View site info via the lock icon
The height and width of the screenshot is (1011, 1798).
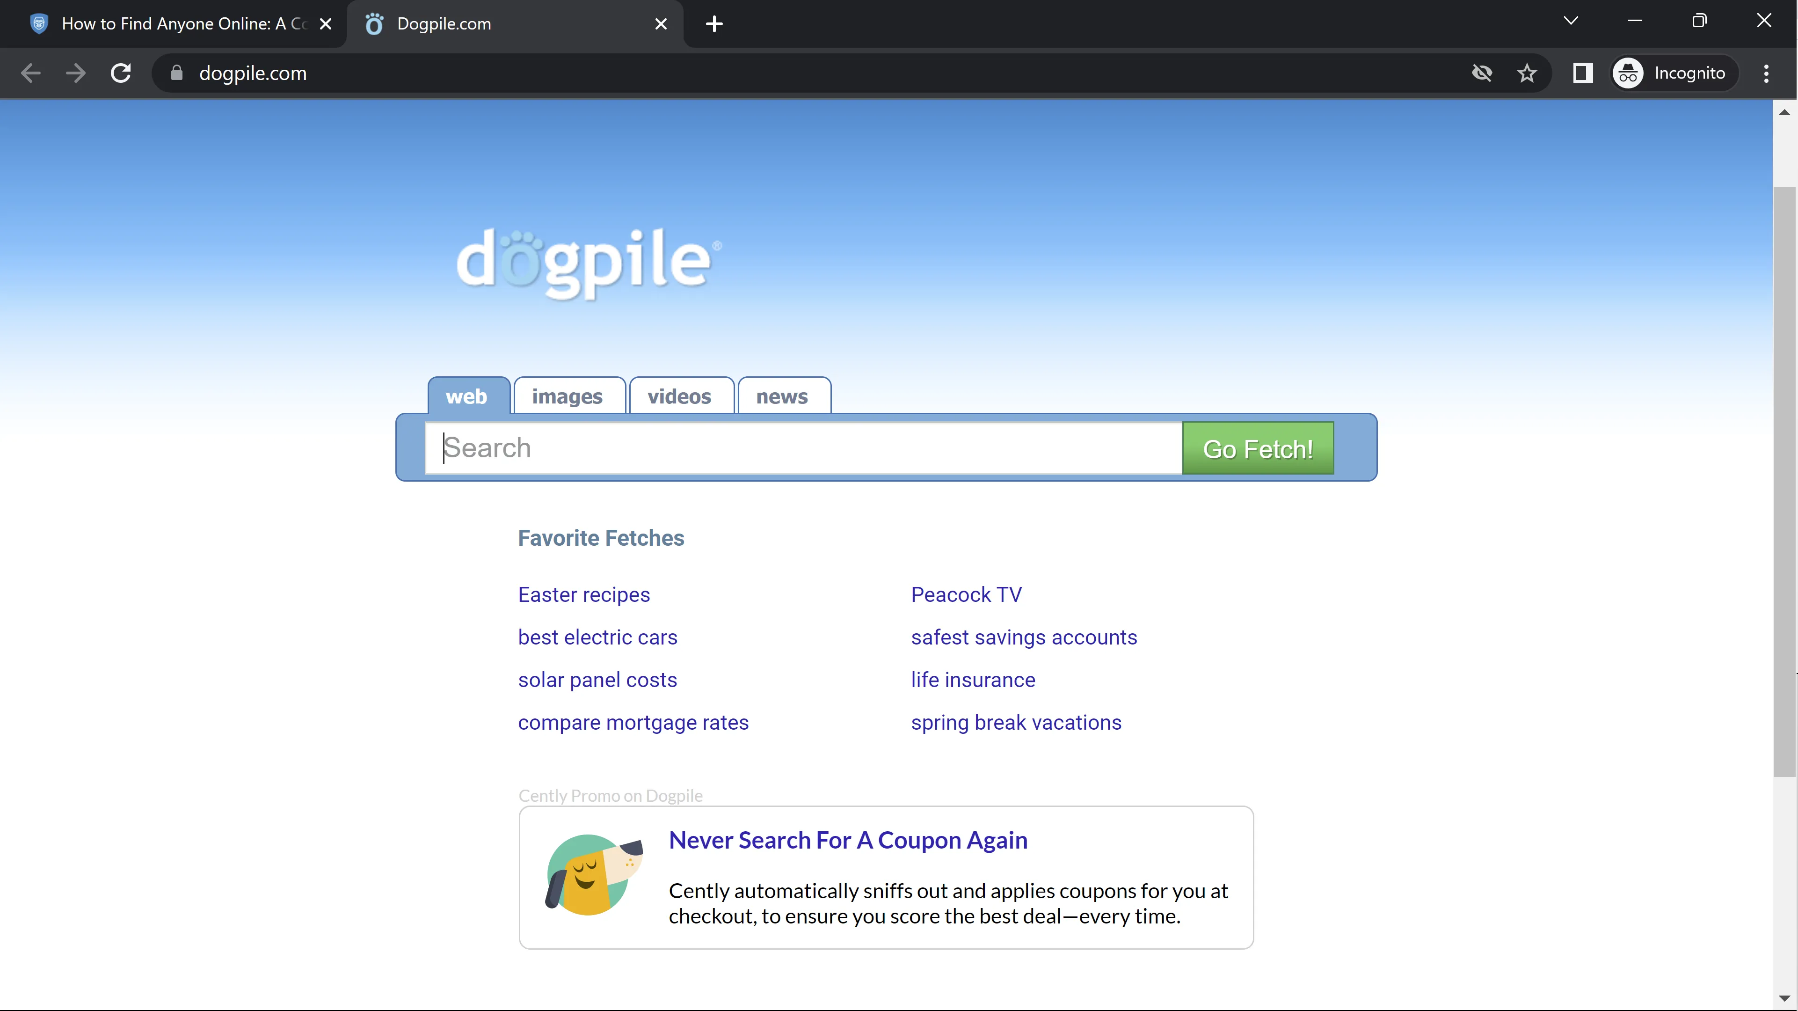tap(176, 73)
